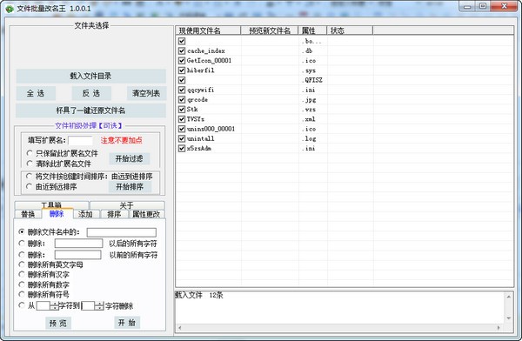Click 全选 button
This screenshot has height=341, width=522.
coord(36,93)
